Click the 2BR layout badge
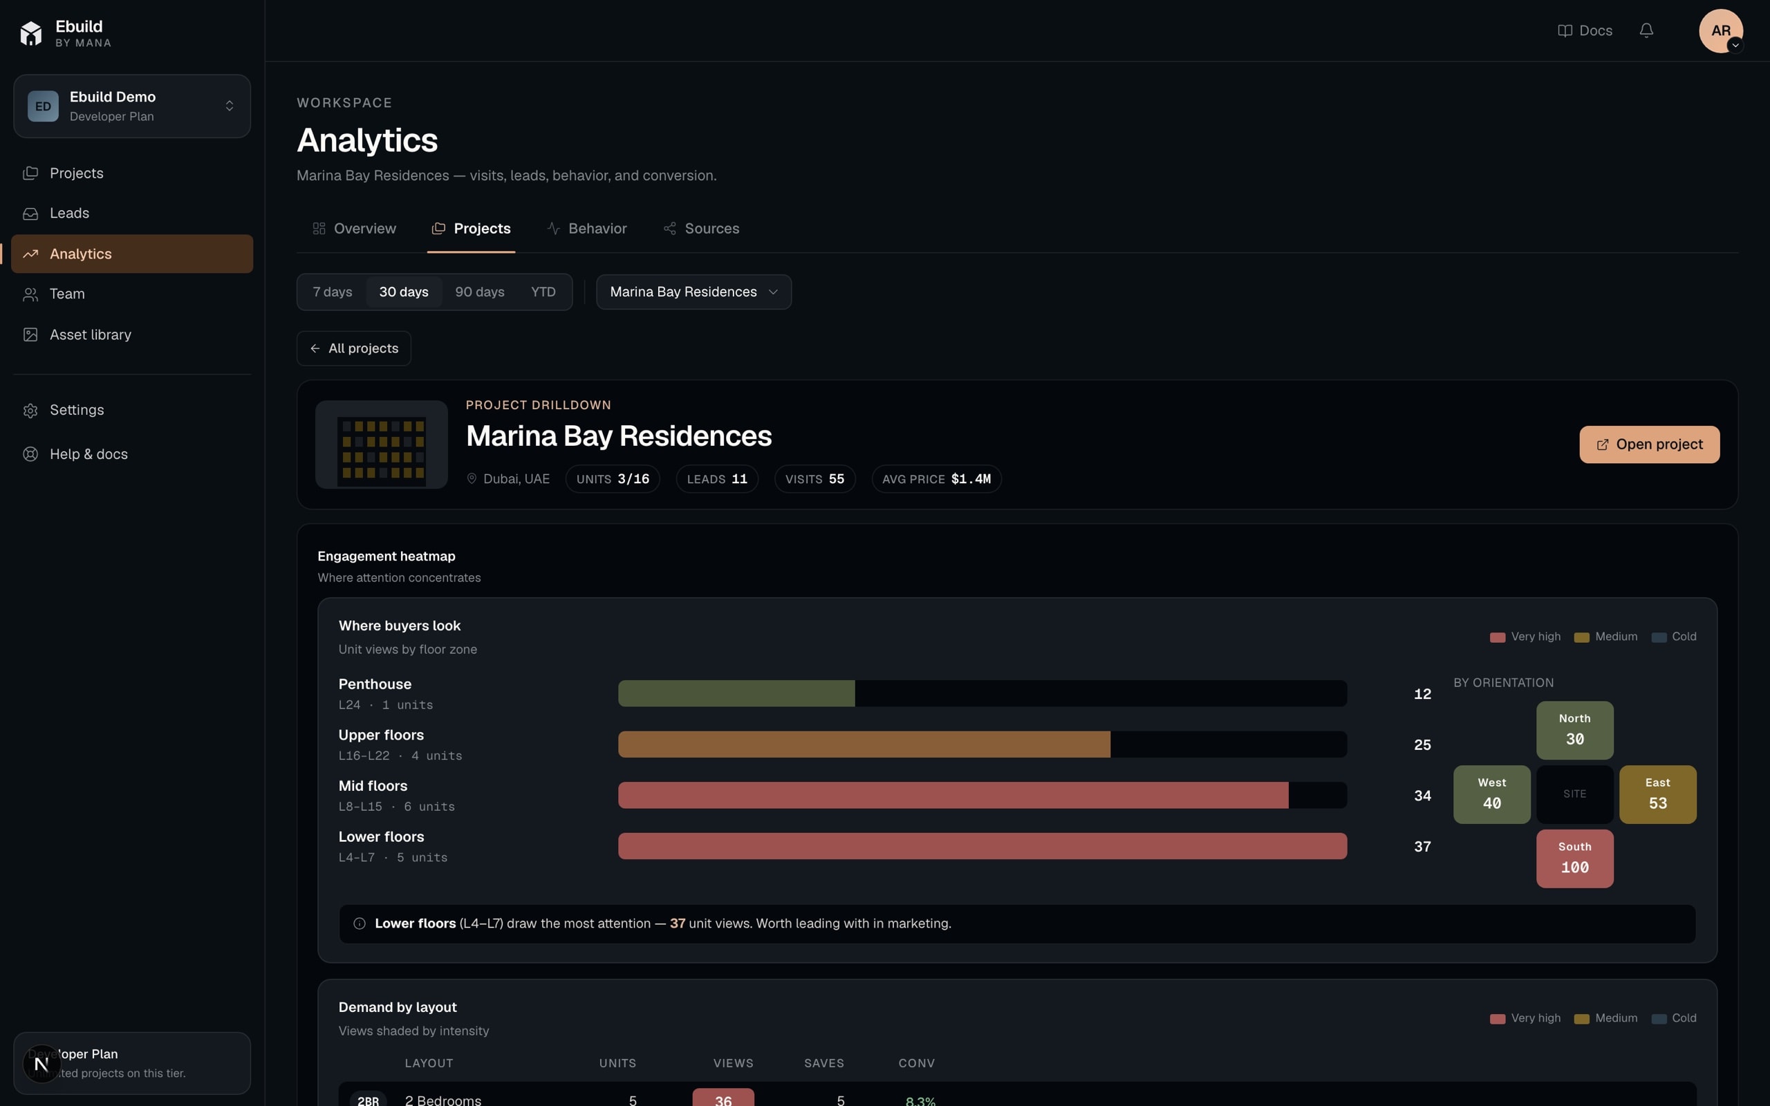The height and width of the screenshot is (1106, 1770). 368,1098
